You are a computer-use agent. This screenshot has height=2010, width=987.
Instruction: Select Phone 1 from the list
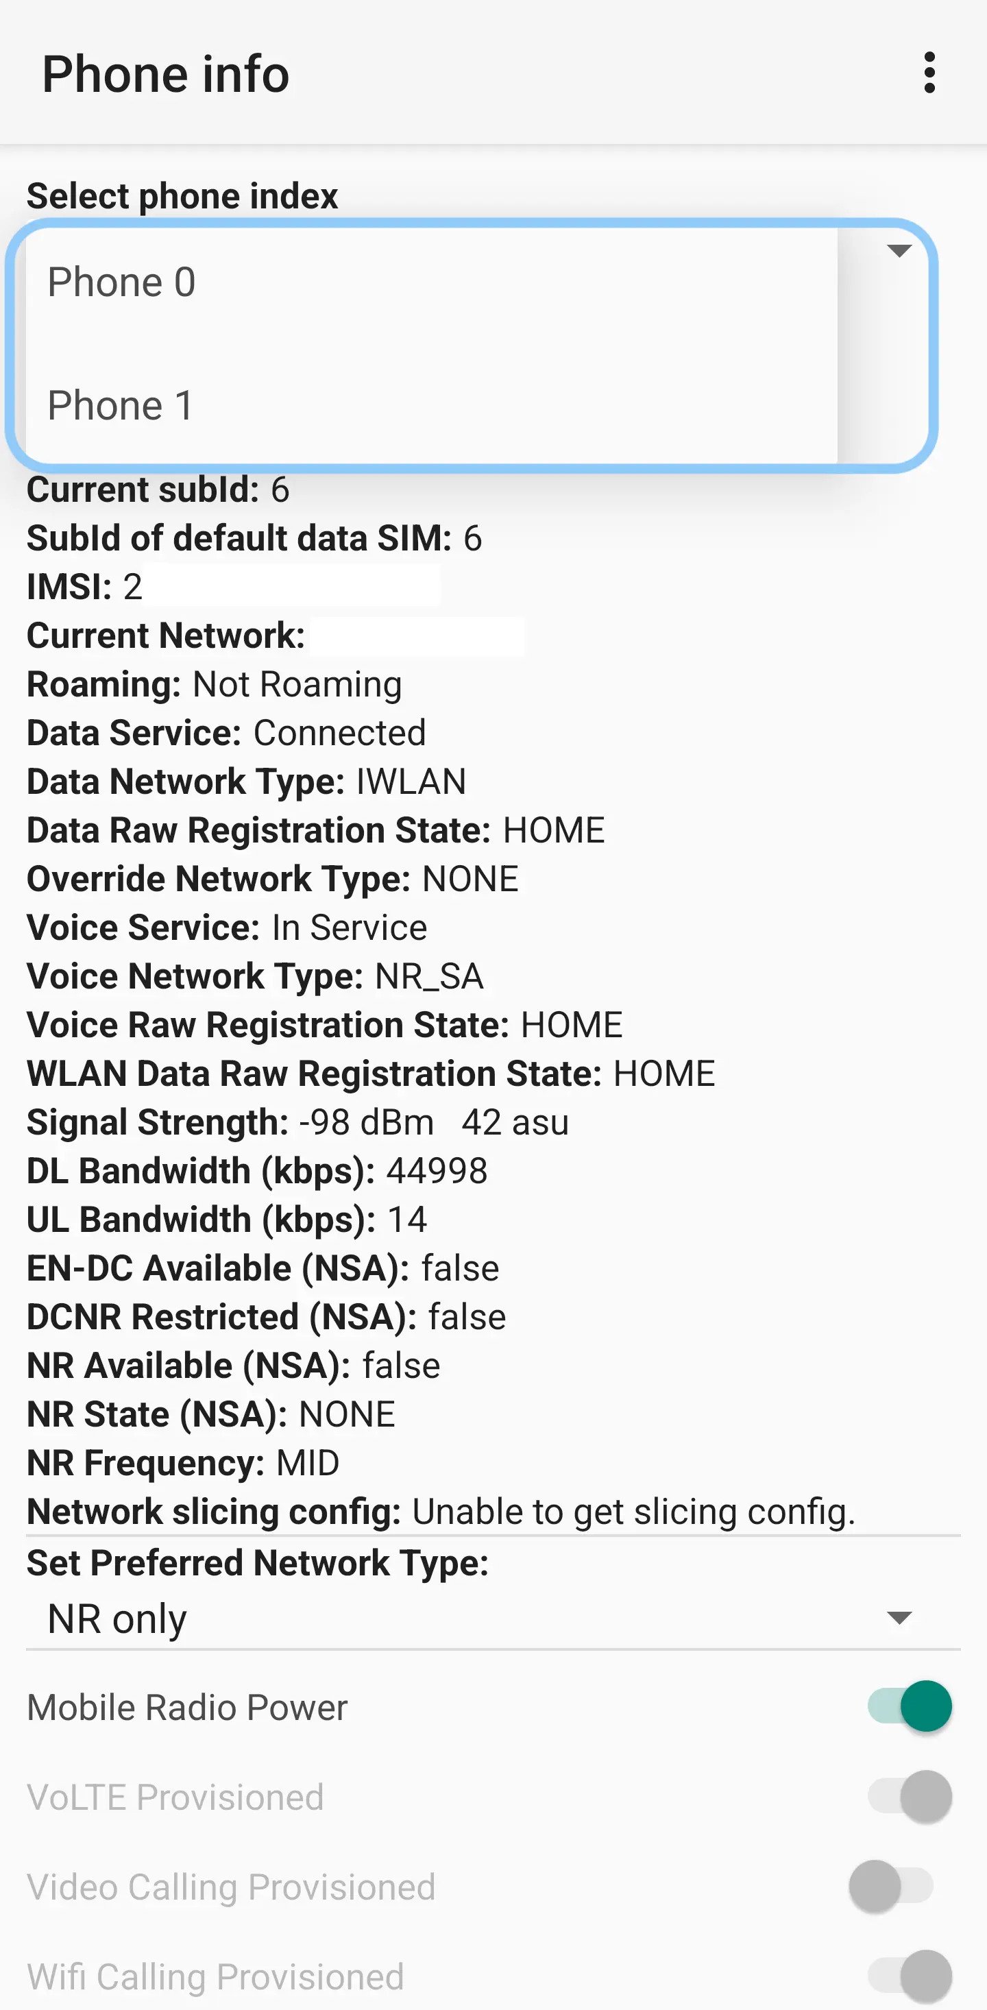pyautogui.click(x=432, y=405)
